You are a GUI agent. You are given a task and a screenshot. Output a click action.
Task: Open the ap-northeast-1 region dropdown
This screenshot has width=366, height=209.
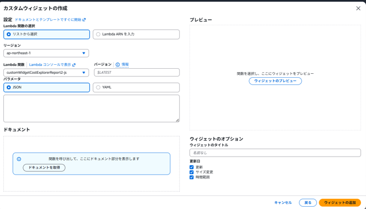(x=46, y=53)
